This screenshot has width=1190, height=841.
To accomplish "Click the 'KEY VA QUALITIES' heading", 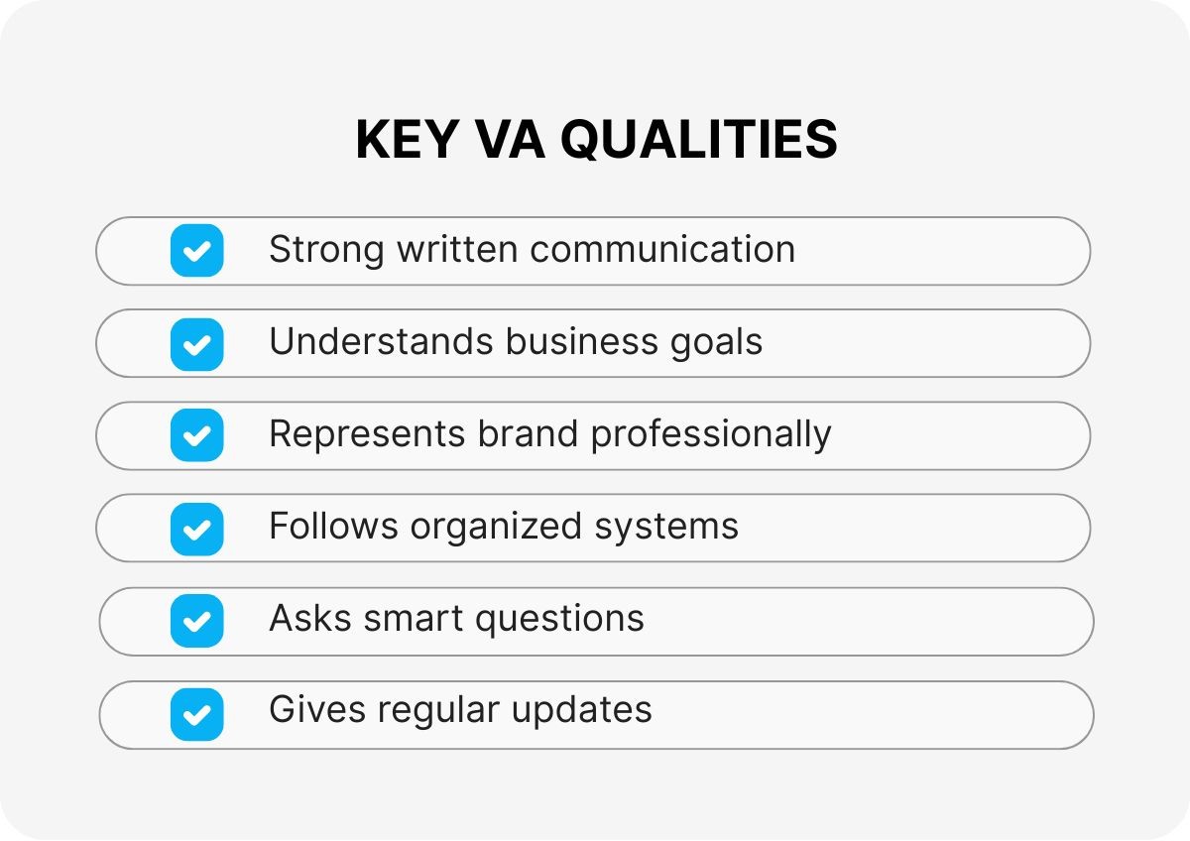I will click(x=596, y=140).
